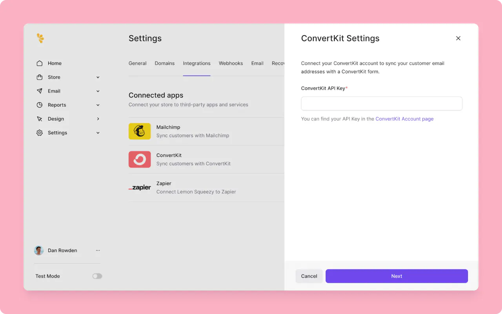Open Reports from the sidebar

point(40,105)
